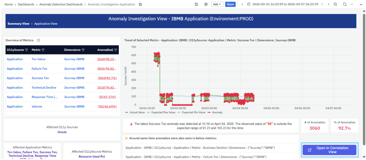Open dashboard settings gear icon
Screen dimensions: 366x160
point(206,4)
